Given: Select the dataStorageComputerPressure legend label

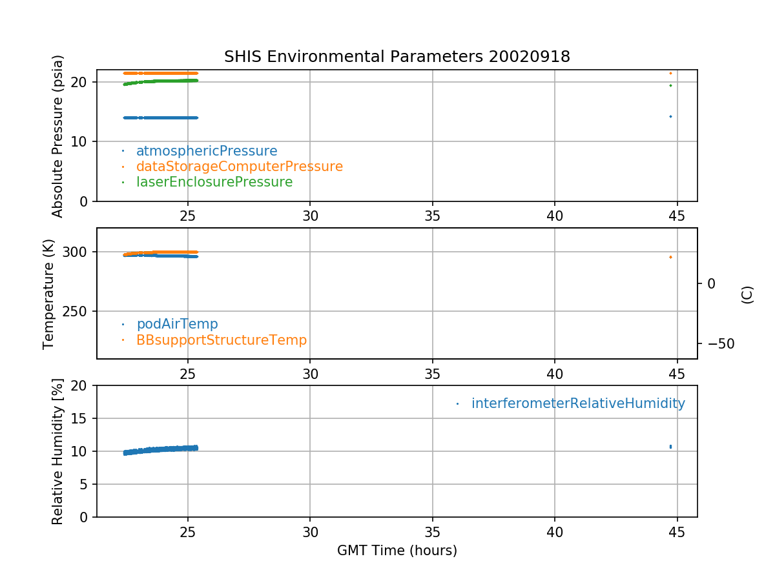Looking at the screenshot, I should point(239,167).
